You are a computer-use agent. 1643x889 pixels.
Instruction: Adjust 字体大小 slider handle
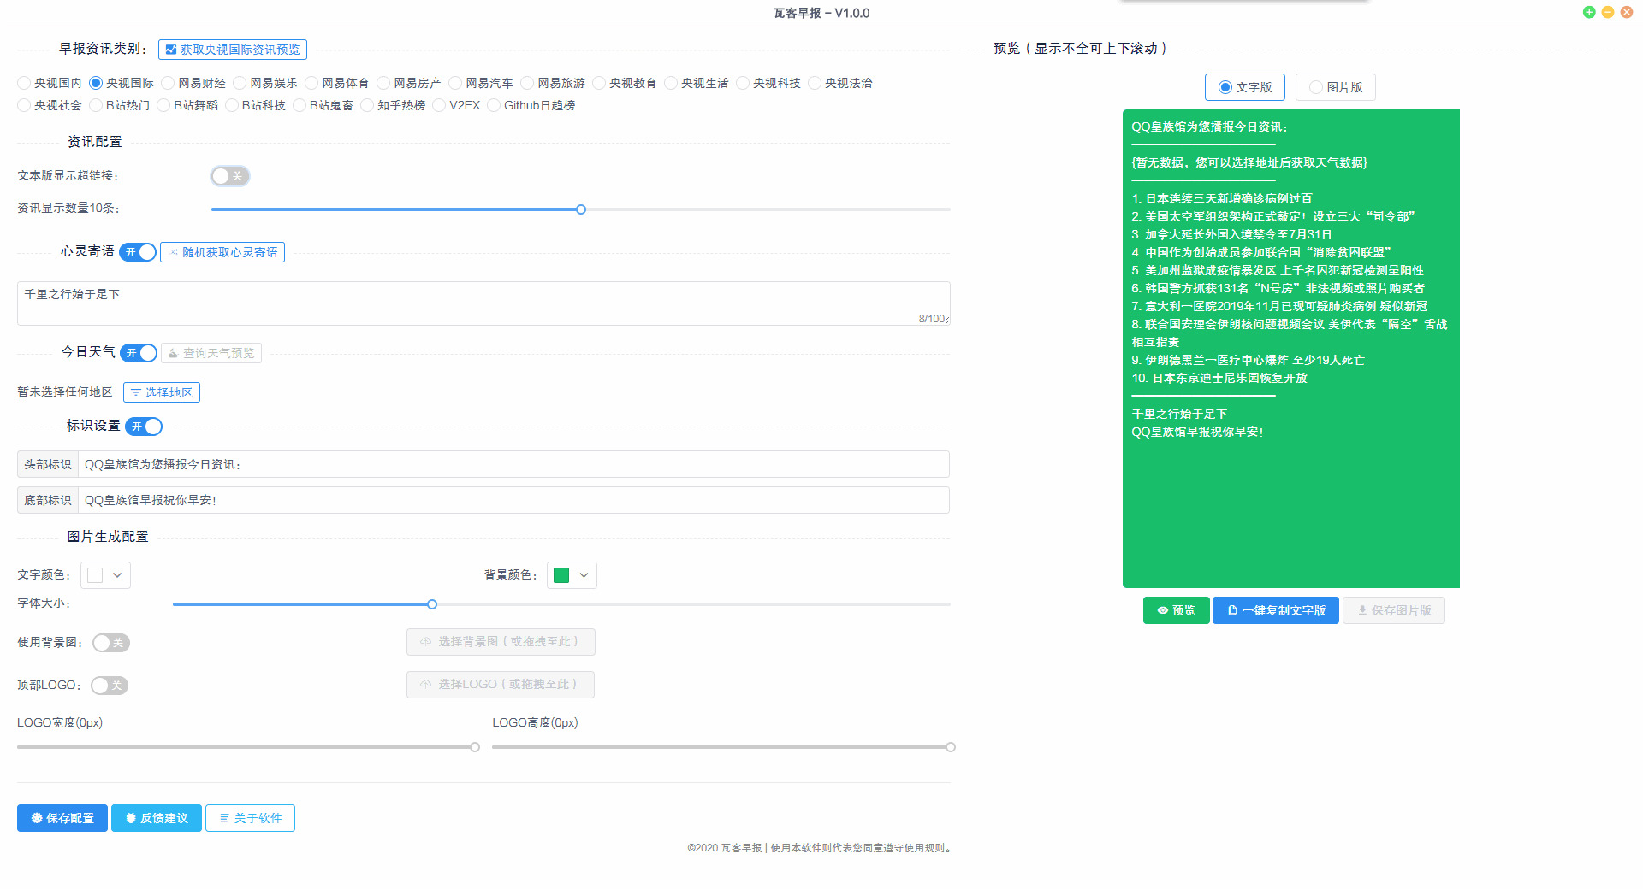tap(432, 604)
